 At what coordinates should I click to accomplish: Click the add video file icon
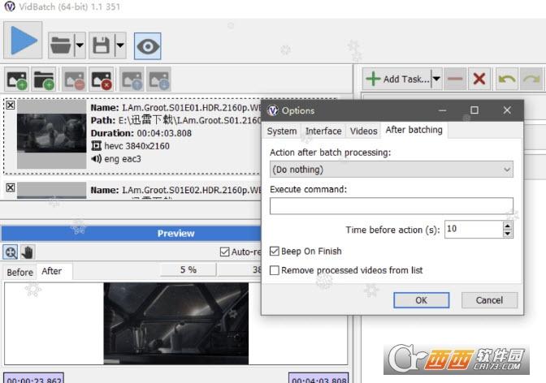click(x=17, y=80)
